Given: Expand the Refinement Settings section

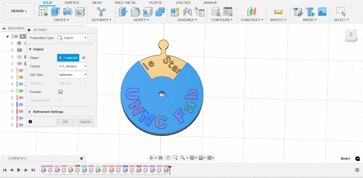Looking at the screenshot, I should (x=30, y=112).
